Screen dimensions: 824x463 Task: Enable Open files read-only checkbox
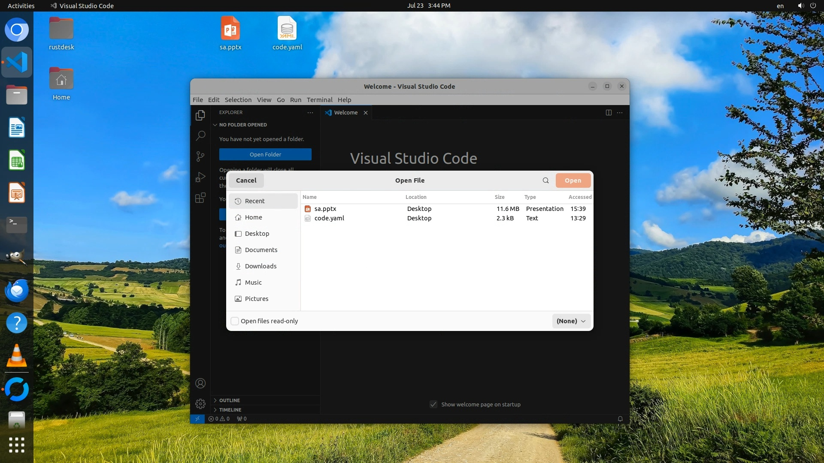point(235,321)
